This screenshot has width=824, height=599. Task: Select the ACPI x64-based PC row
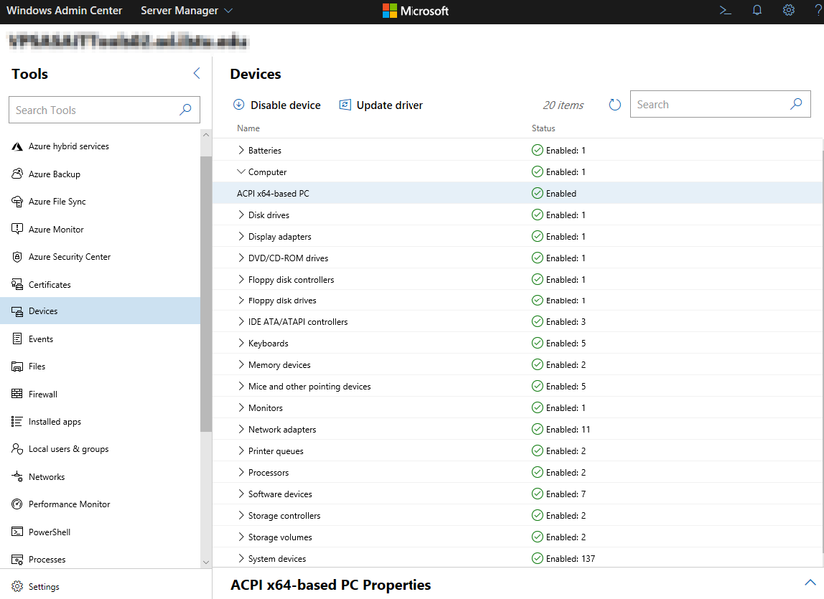[x=517, y=193]
